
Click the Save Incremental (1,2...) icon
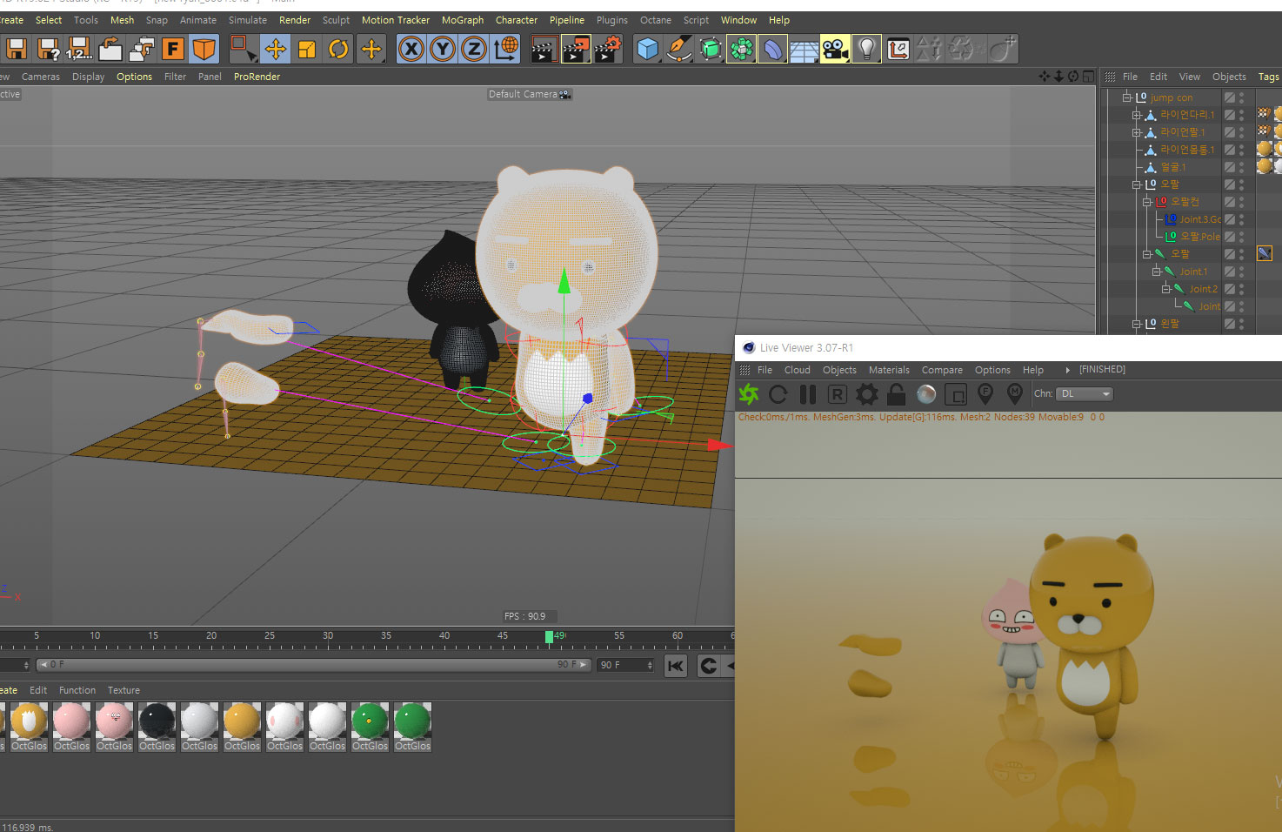79,49
